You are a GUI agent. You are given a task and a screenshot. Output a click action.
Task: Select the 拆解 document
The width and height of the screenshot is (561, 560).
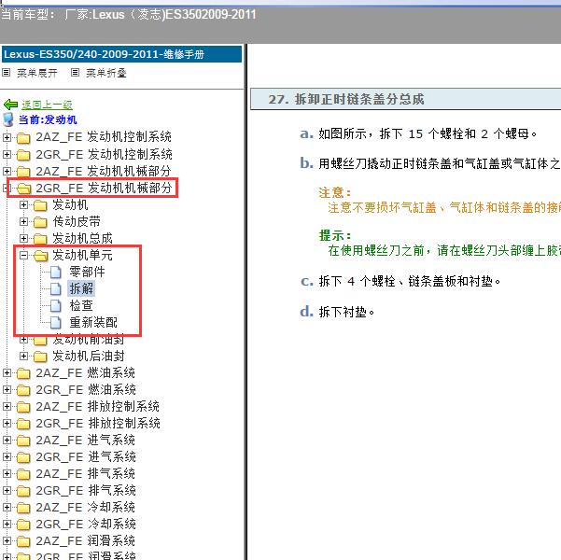(81, 288)
